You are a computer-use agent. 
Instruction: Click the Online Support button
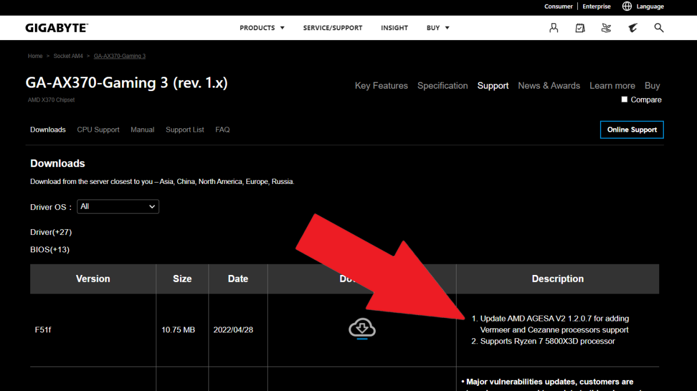(x=632, y=130)
